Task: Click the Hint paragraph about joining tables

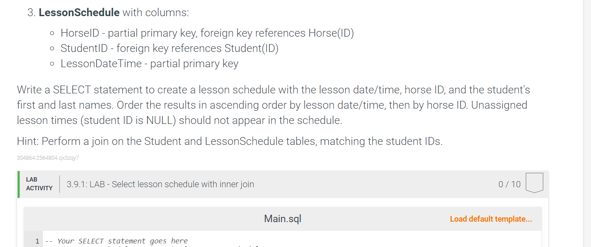Action: (x=230, y=141)
